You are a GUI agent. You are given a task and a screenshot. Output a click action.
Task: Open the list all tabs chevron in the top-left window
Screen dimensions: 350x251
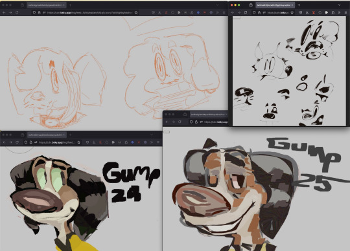pyautogui.click(x=217, y=5)
